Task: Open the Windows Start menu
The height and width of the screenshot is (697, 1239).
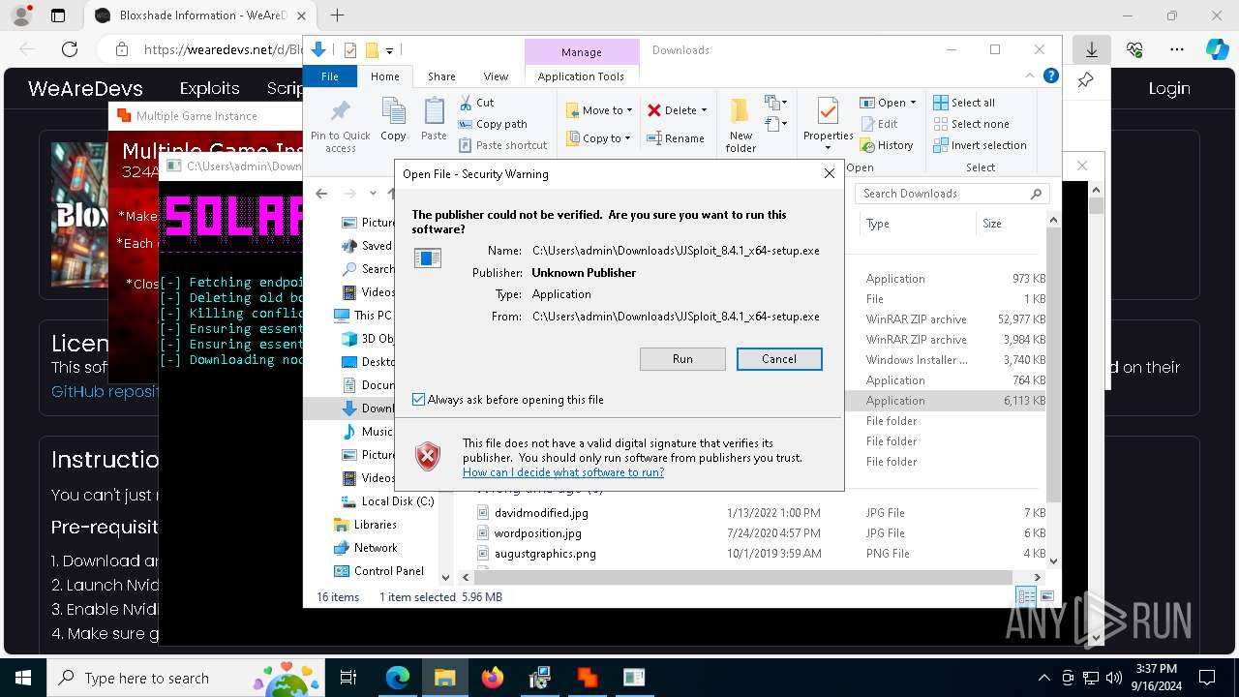Action: pos(22,678)
